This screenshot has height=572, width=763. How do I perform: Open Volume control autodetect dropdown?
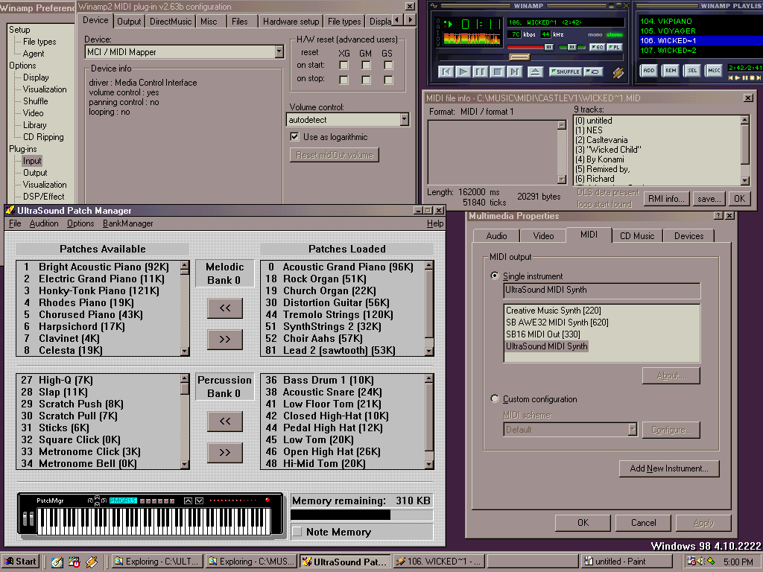405,120
